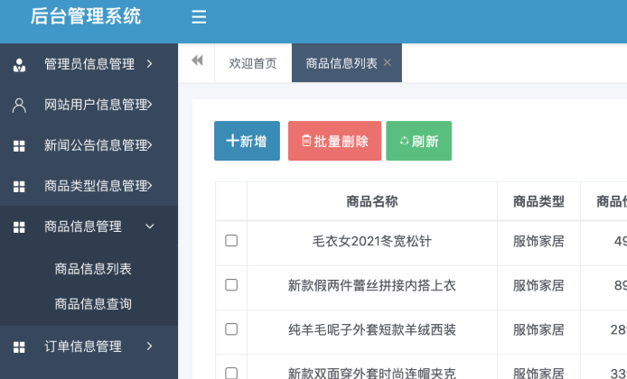Viewport: 627px width, 379px height.
Task: Click the green 刷新 button
Action: click(418, 141)
